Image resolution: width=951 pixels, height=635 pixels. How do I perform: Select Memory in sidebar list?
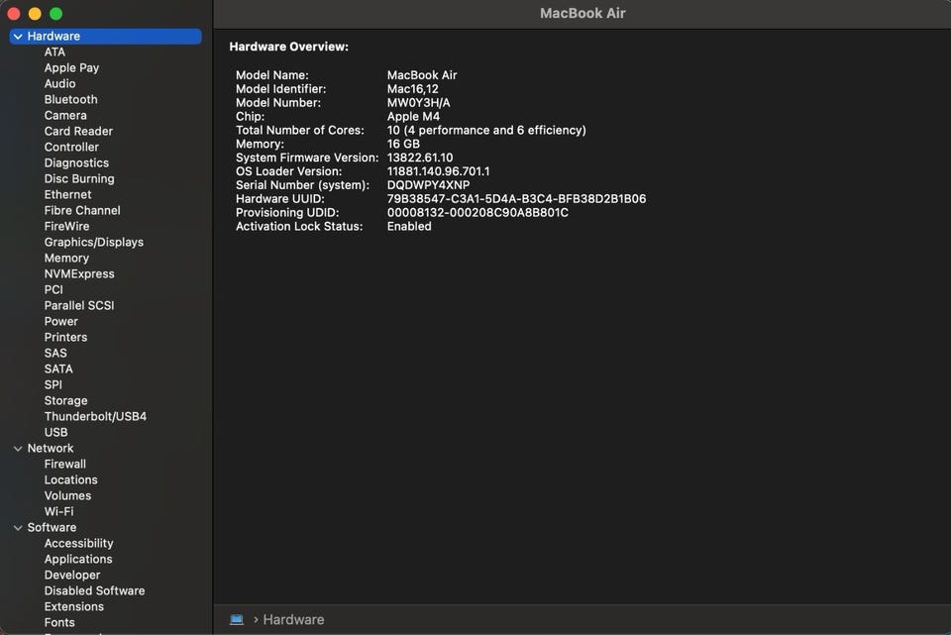coord(66,258)
